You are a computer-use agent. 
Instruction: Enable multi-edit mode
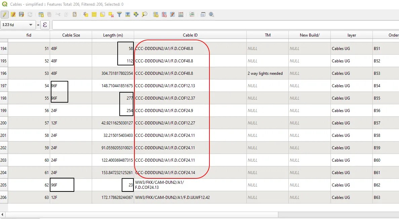pyautogui.click(x=14, y=14)
